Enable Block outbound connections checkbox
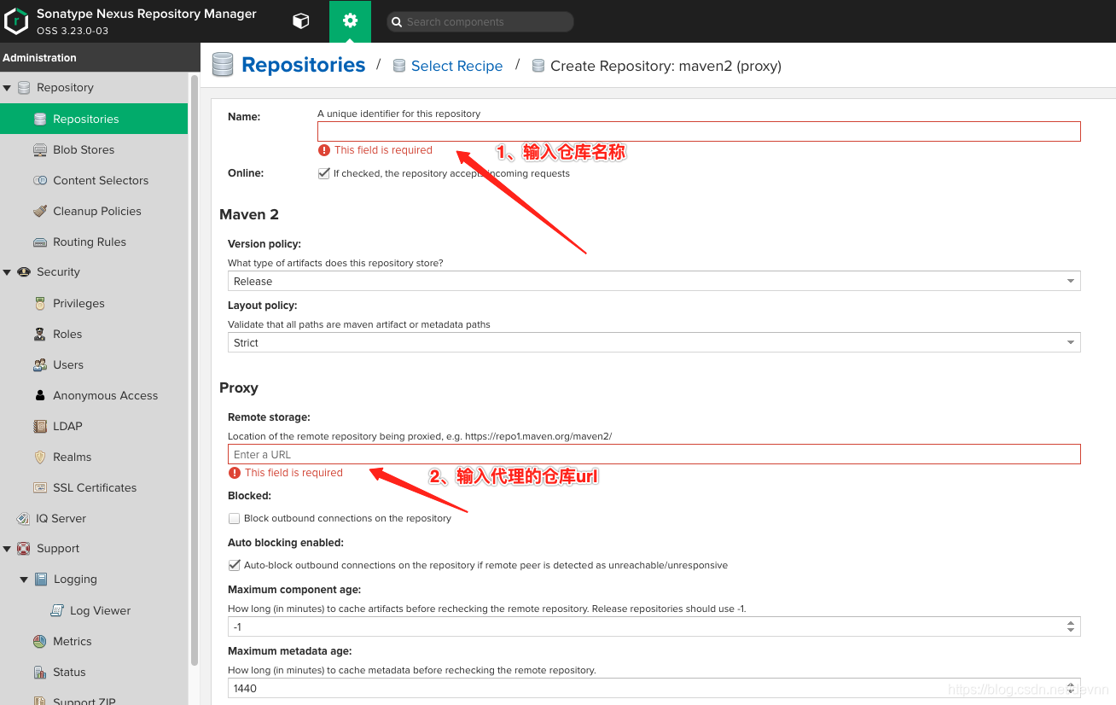 [x=234, y=518]
